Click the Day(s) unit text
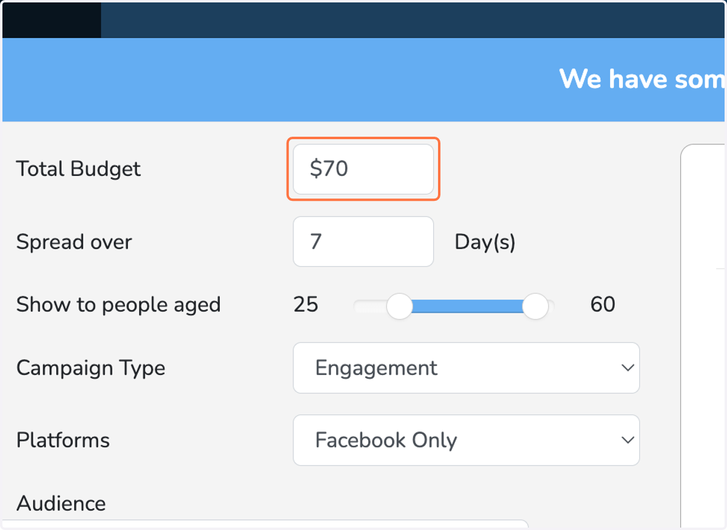 [485, 242]
